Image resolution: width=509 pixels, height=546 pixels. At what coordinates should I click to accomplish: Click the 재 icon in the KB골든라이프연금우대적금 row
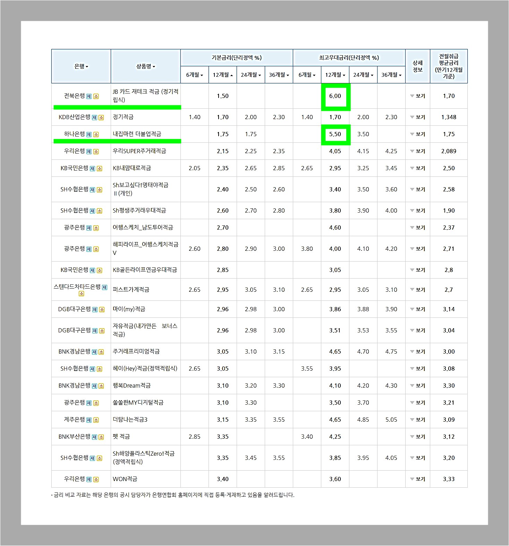click(x=92, y=271)
